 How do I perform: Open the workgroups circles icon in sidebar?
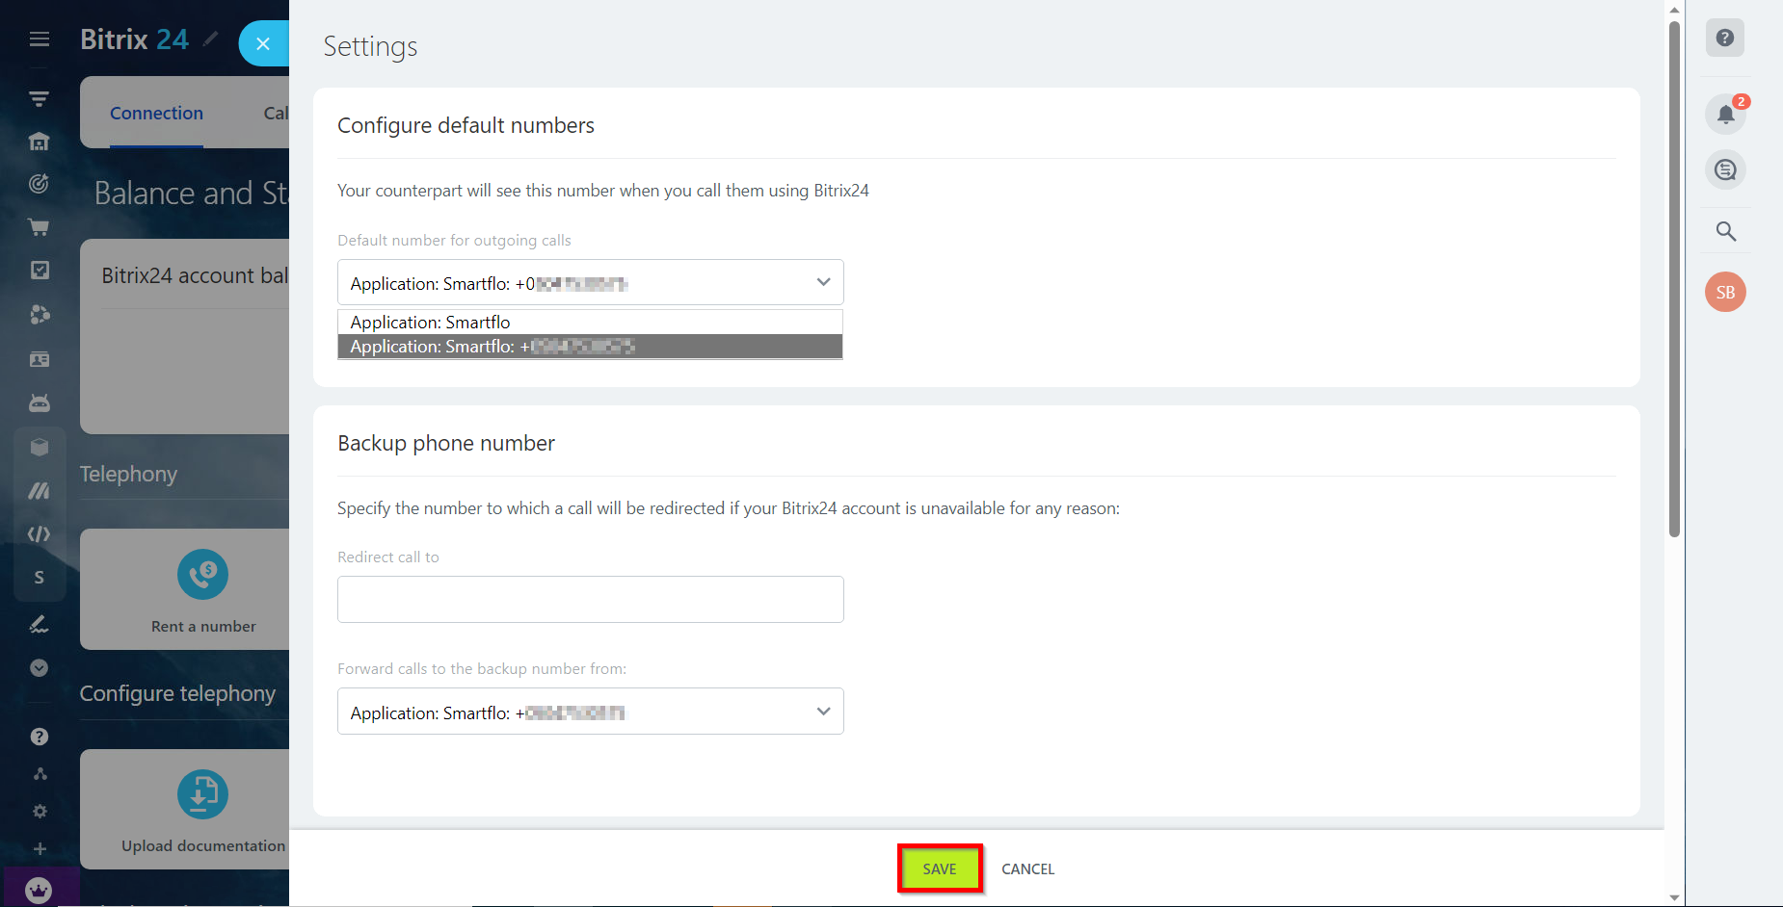(x=40, y=314)
